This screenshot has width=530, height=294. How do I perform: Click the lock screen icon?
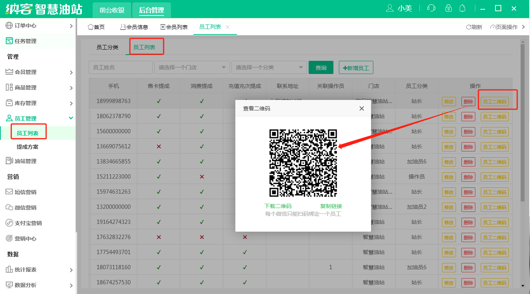point(448,8)
